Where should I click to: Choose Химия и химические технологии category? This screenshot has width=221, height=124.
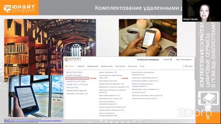click(x=112, y=107)
